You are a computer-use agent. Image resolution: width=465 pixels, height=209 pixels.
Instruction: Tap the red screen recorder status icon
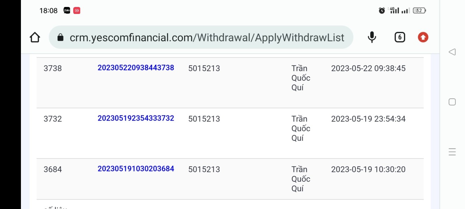point(77,10)
